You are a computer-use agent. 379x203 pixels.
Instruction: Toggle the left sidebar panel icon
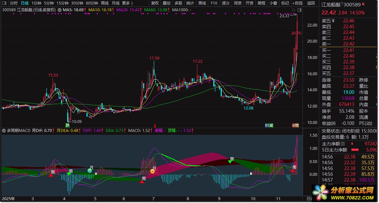pos(4,3)
